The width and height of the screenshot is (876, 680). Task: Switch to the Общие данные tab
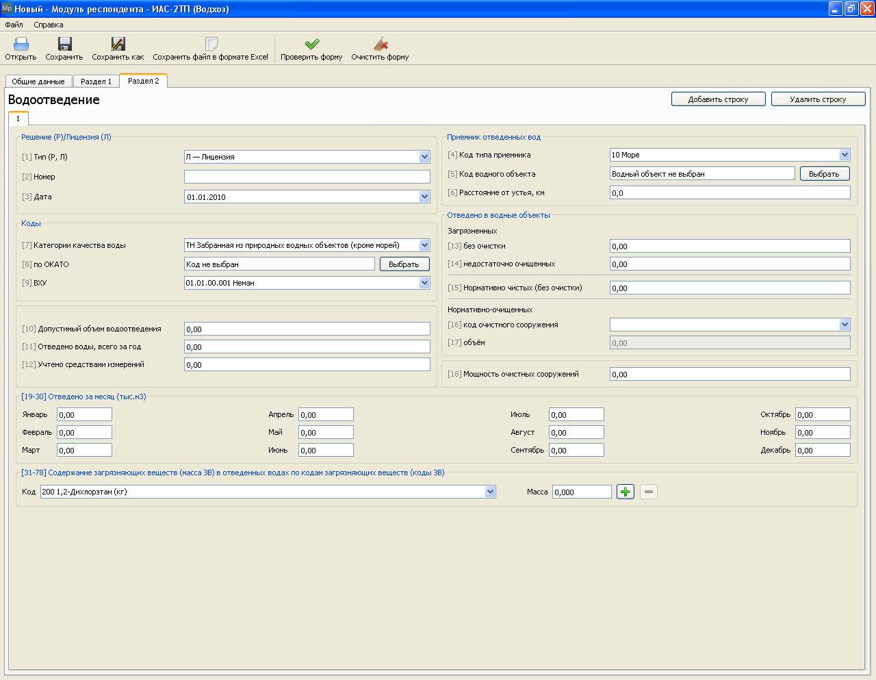point(38,81)
